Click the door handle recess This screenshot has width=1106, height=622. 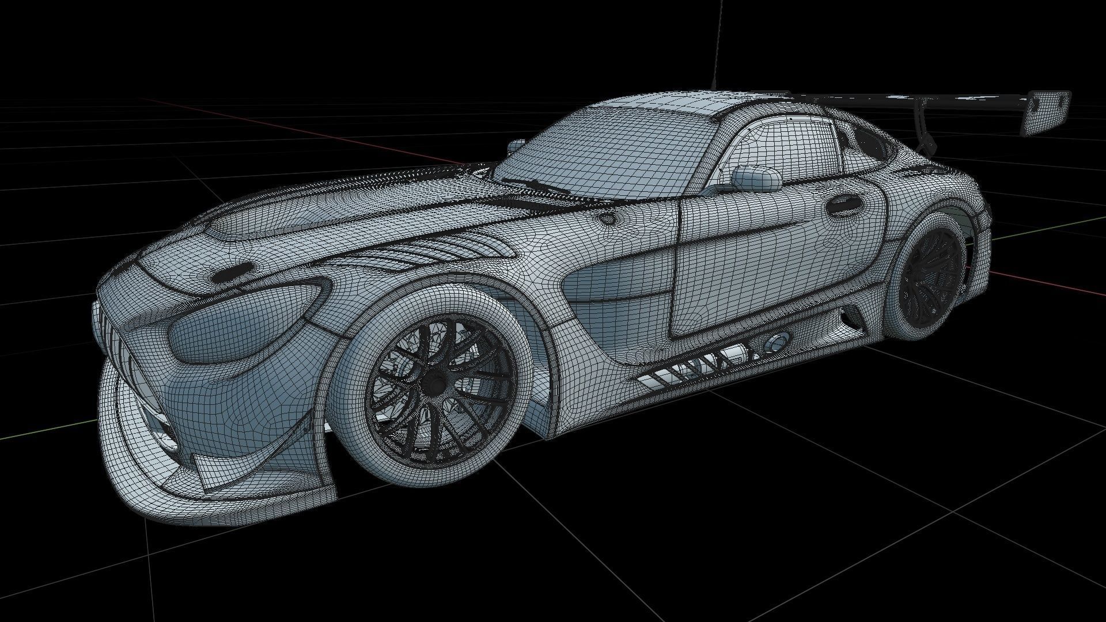pyautogui.click(x=844, y=206)
